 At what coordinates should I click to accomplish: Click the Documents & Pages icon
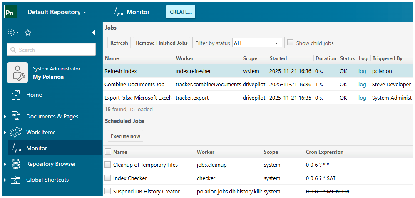16,116
